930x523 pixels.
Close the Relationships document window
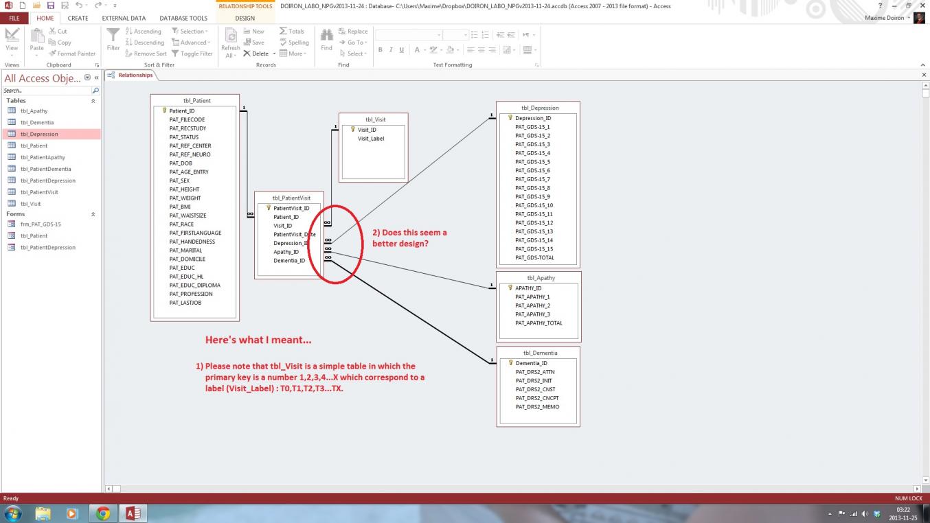tap(924, 75)
